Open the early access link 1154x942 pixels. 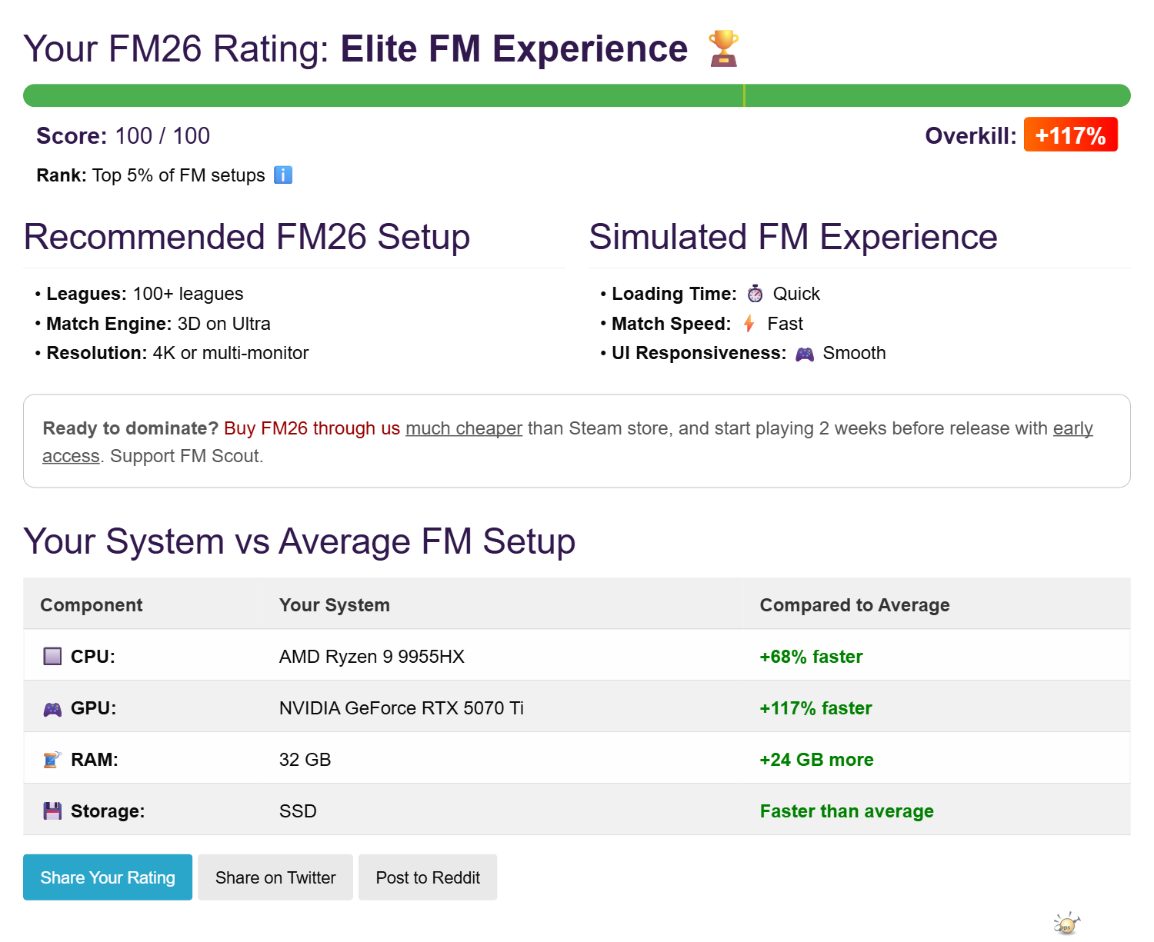click(1072, 428)
